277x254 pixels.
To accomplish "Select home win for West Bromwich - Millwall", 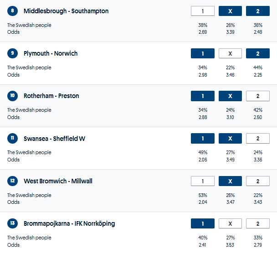I will tap(203, 181).
